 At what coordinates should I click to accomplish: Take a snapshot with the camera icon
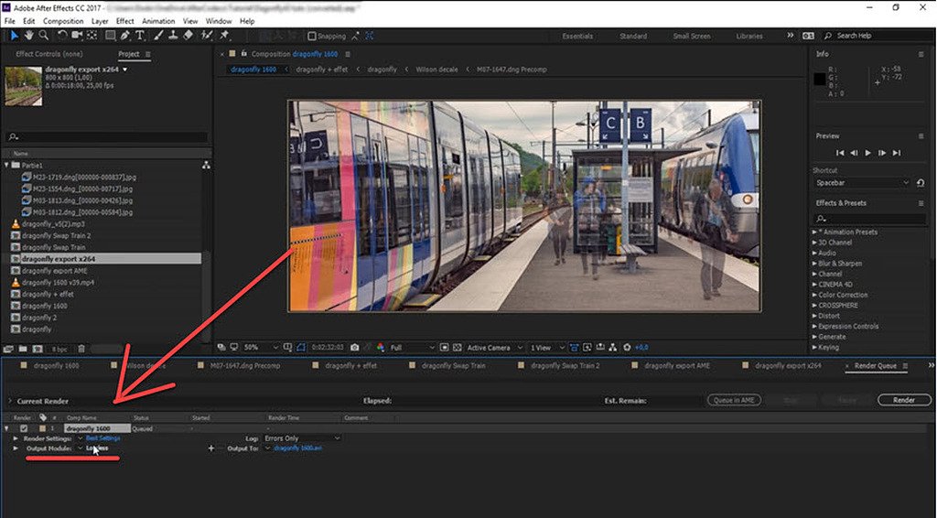pos(355,347)
